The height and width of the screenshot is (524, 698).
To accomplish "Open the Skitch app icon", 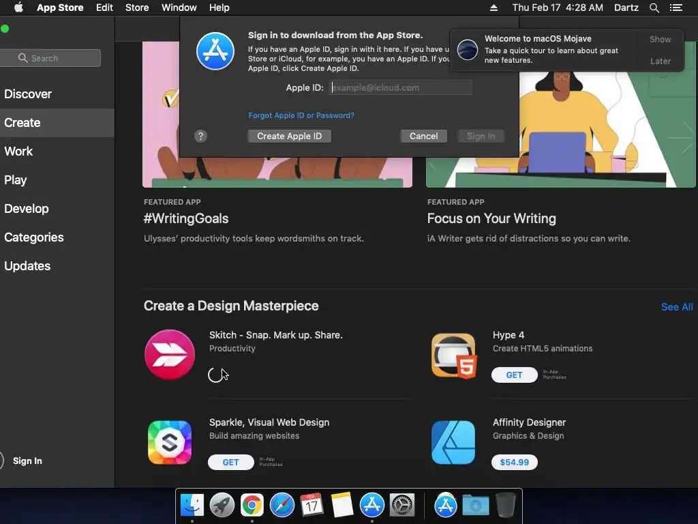I will click(170, 355).
